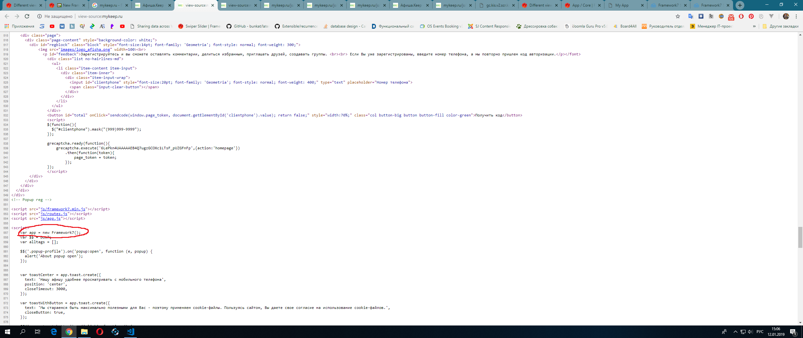Open the Pinterest extension

(x=751, y=16)
